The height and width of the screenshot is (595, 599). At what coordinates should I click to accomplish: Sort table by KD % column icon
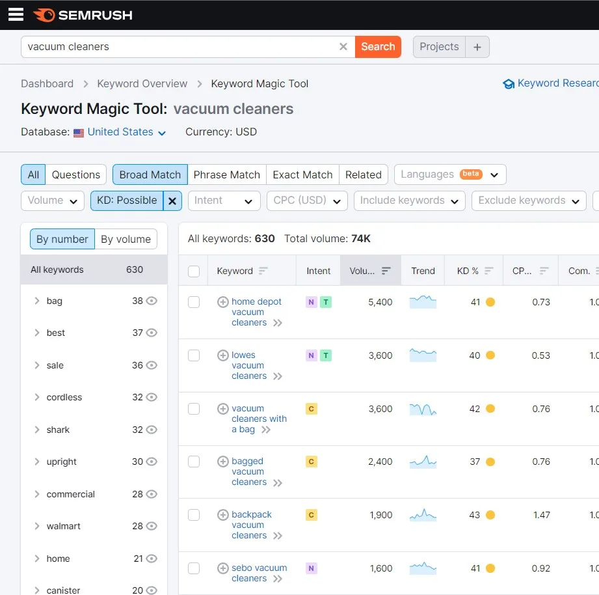(x=488, y=271)
